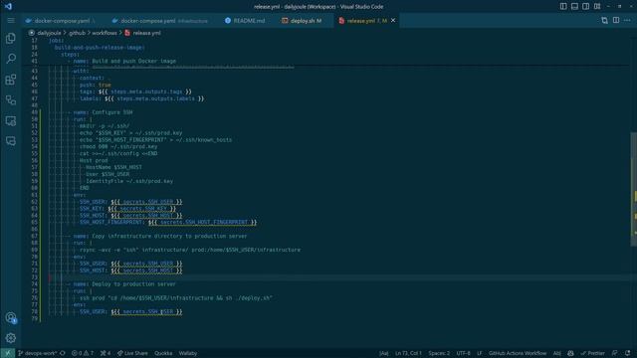Click the 'name: Deploy to production server' line
Screen dimensions: 637x358
tap(124, 284)
